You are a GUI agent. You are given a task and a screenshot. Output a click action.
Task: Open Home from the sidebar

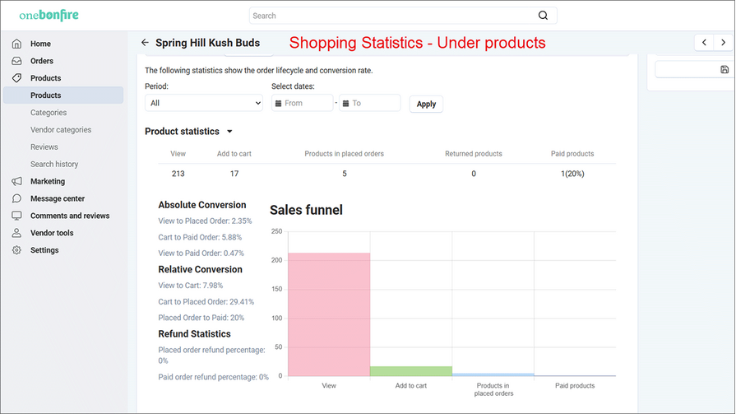(x=40, y=44)
